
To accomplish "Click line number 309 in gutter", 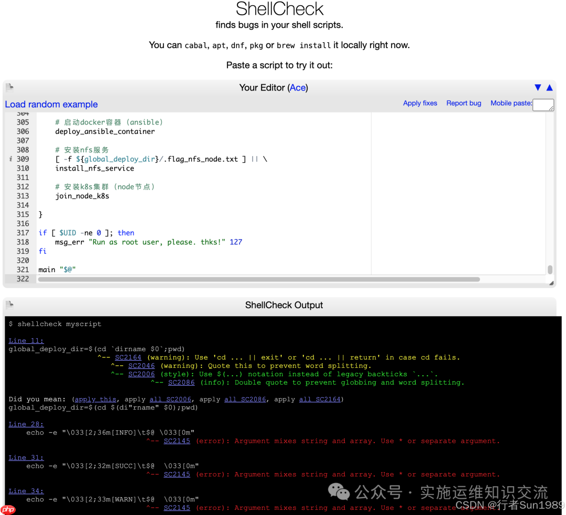I will pyautogui.click(x=23, y=159).
